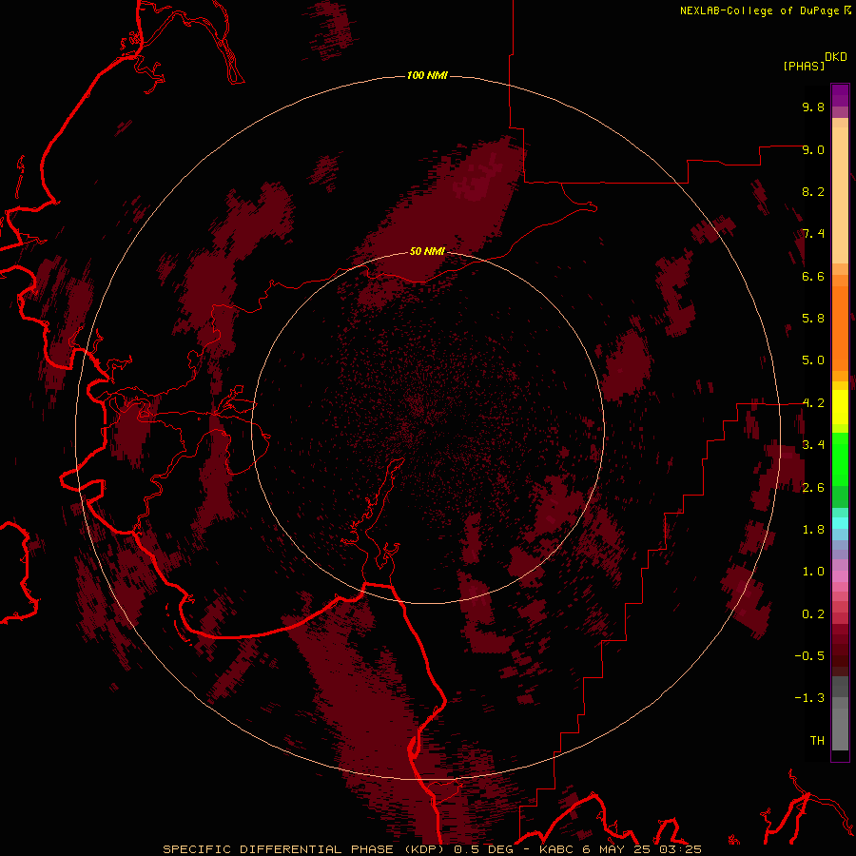The image size is (856, 856).
Task: Click the 5.0 value on the color scale
Action: 813,360
